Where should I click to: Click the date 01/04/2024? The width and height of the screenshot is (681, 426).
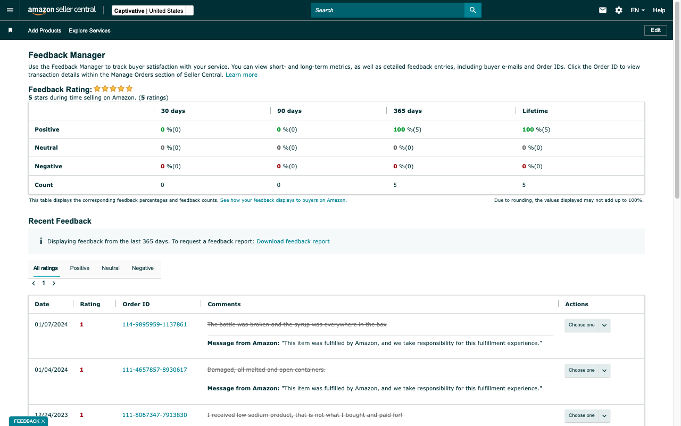click(51, 370)
